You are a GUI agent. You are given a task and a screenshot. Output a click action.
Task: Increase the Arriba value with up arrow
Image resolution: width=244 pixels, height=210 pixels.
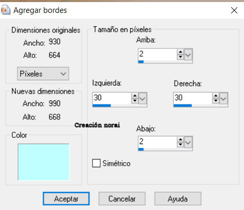(180, 52)
